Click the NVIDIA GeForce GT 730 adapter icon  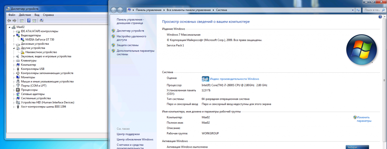coord(23,39)
